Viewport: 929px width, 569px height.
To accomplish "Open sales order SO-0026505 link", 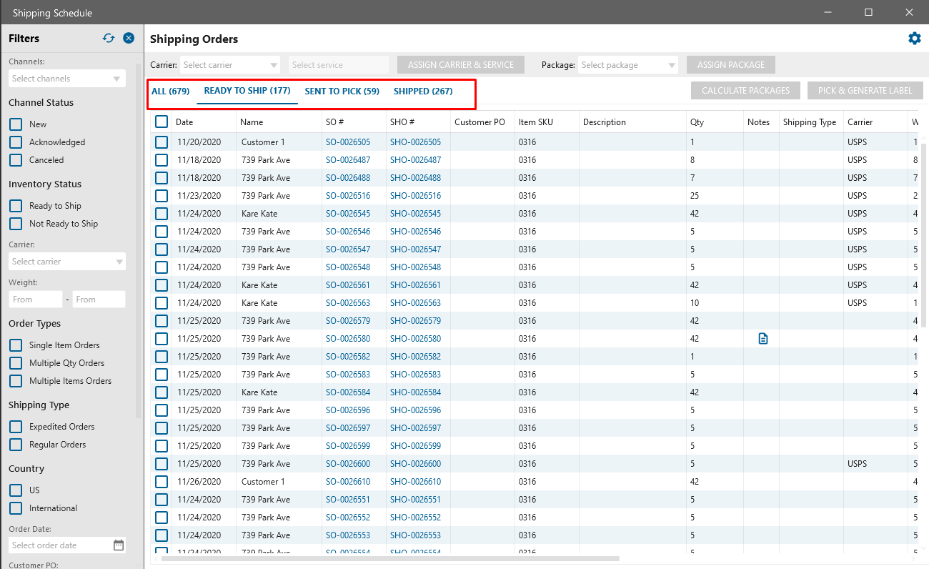I will 348,142.
